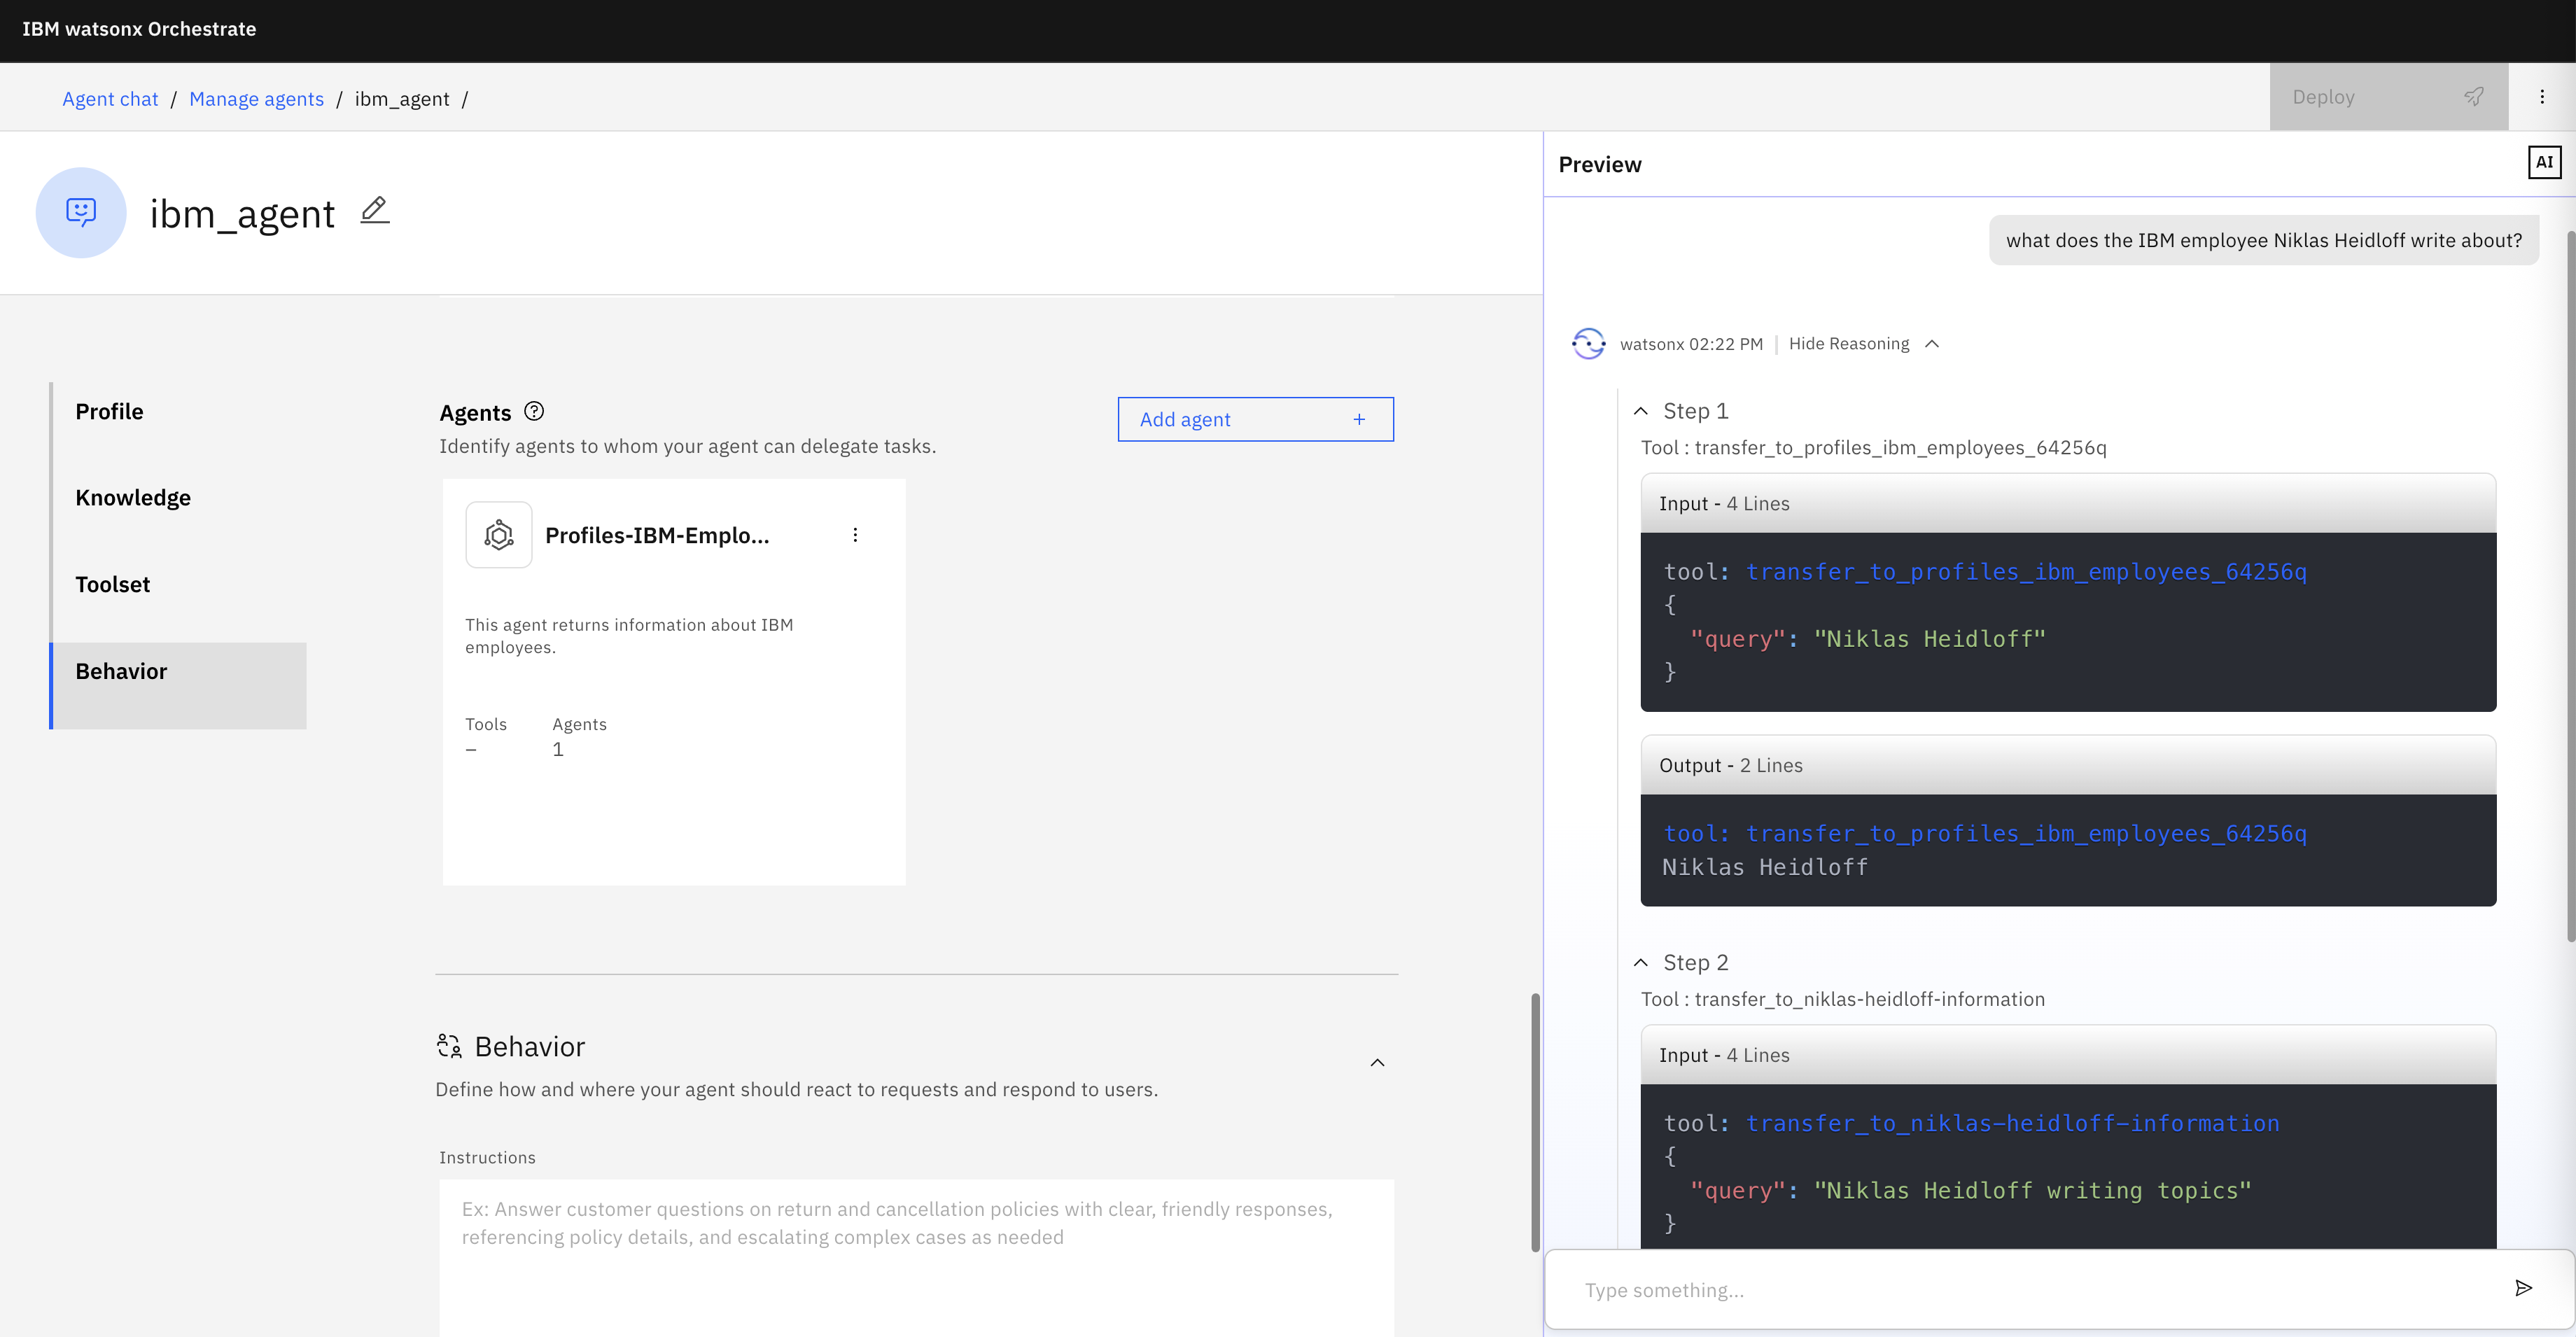This screenshot has width=2576, height=1337.
Task: Click the user message about Niklas Heidloff
Action: click(2264, 240)
